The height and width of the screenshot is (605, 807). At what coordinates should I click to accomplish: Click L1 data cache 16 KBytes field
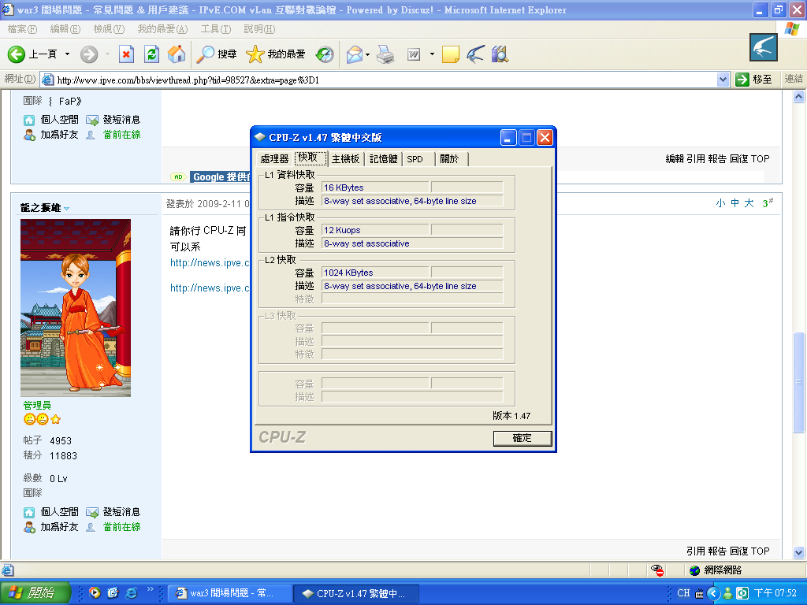click(375, 187)
